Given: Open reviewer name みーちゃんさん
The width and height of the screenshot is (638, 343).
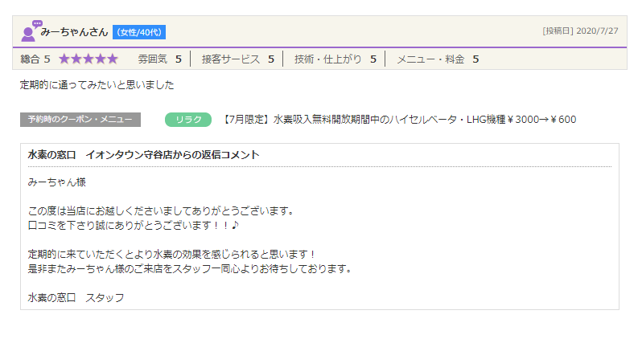Looking at the screenshot, I should 74,32.
